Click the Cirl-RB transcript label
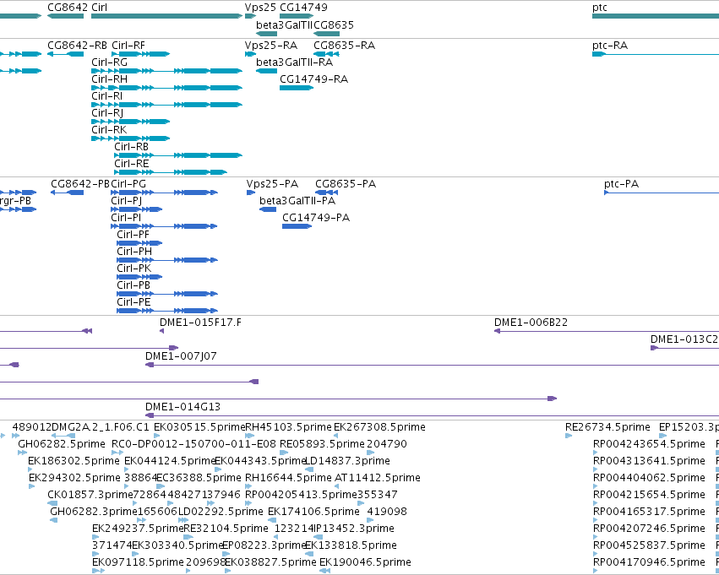Viewport: 719px width, 575px height. (x=132, y=147)
